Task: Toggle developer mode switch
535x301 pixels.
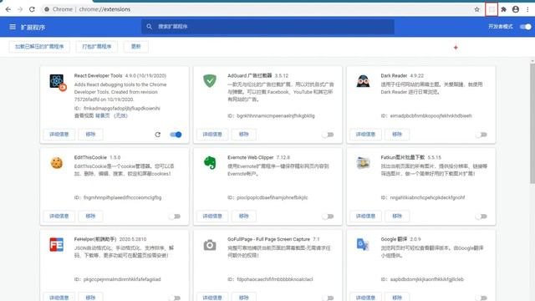Action: [x=526, y=27]
